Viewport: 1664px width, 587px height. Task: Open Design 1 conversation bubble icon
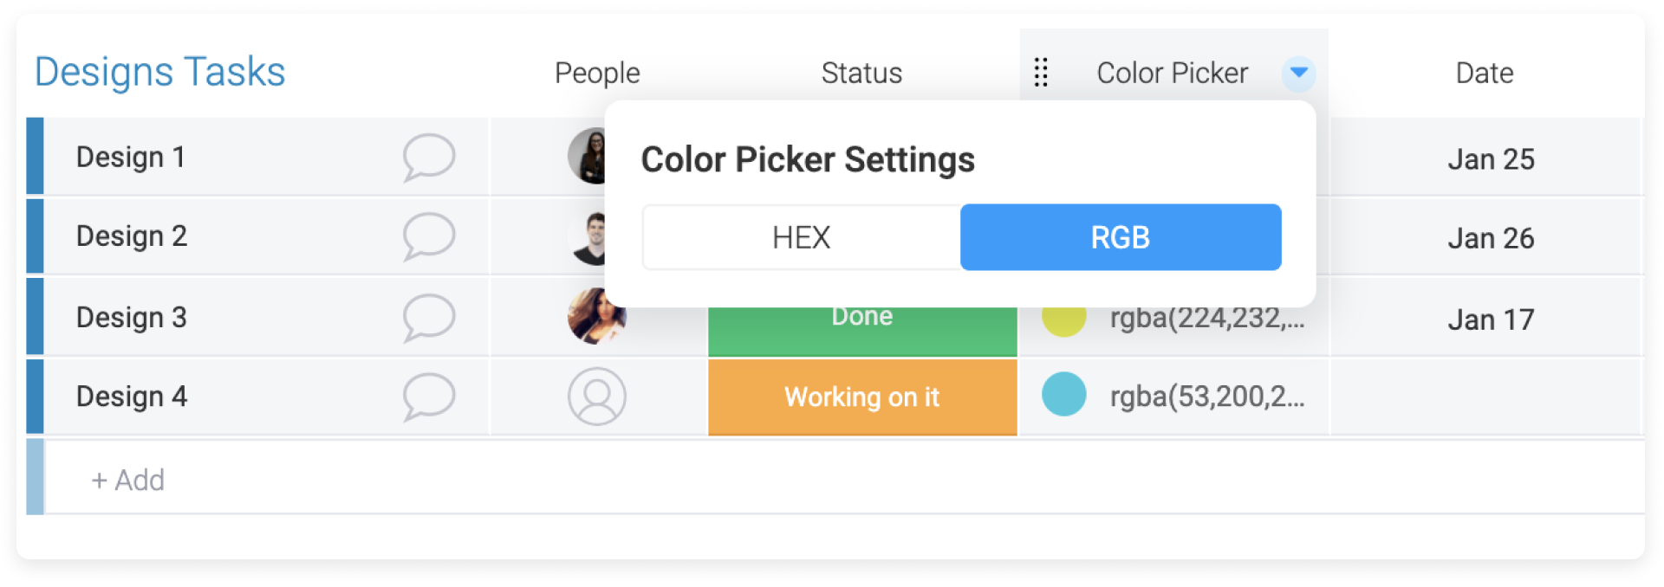[428, 158]
